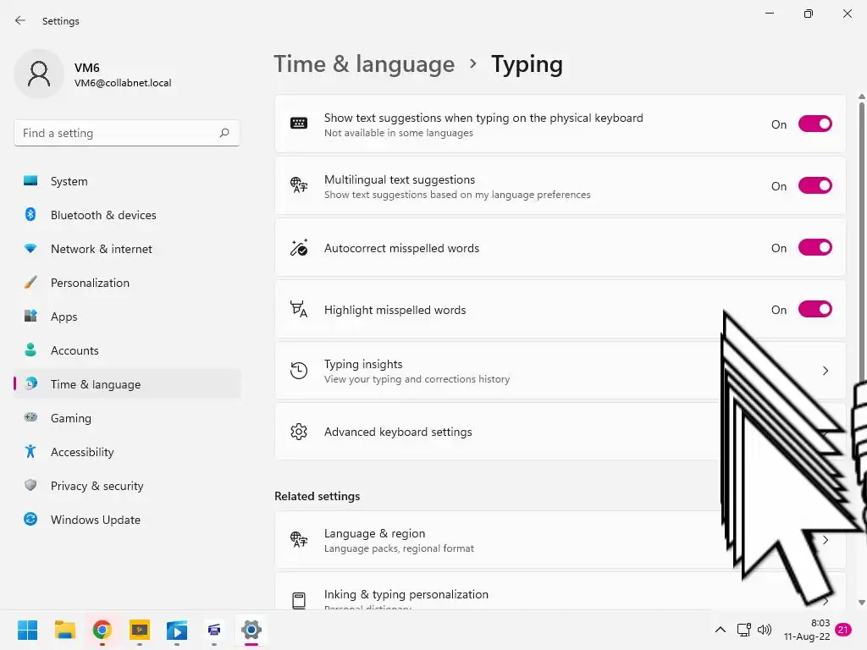Click the Gaming controller icon
This screenshot has width=867, height=650.
pyautogui.click(x=30, y=417)
